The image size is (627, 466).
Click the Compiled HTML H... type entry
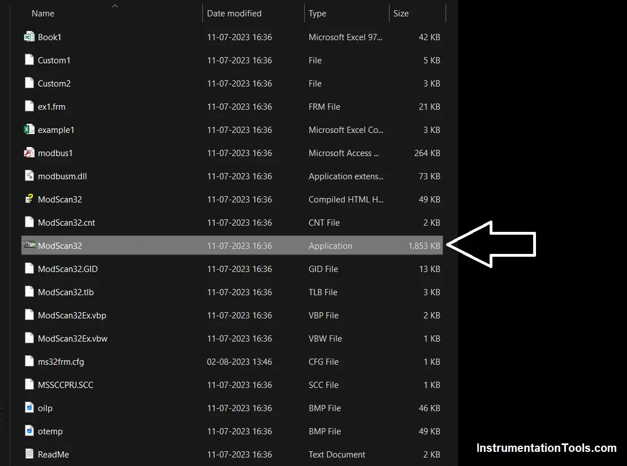[346, 200]
